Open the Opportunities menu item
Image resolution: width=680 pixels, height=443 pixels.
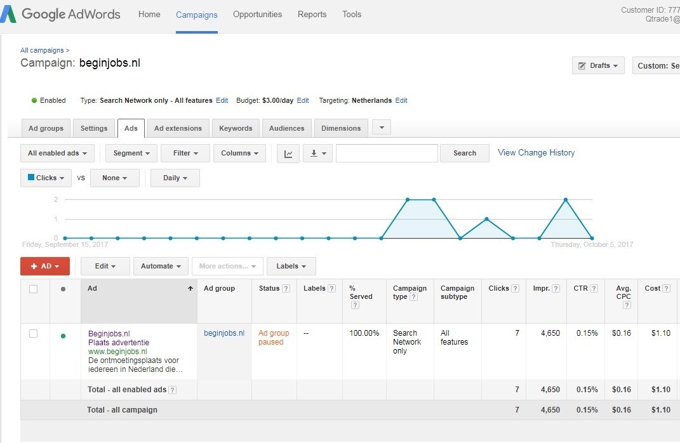point(257,15)
